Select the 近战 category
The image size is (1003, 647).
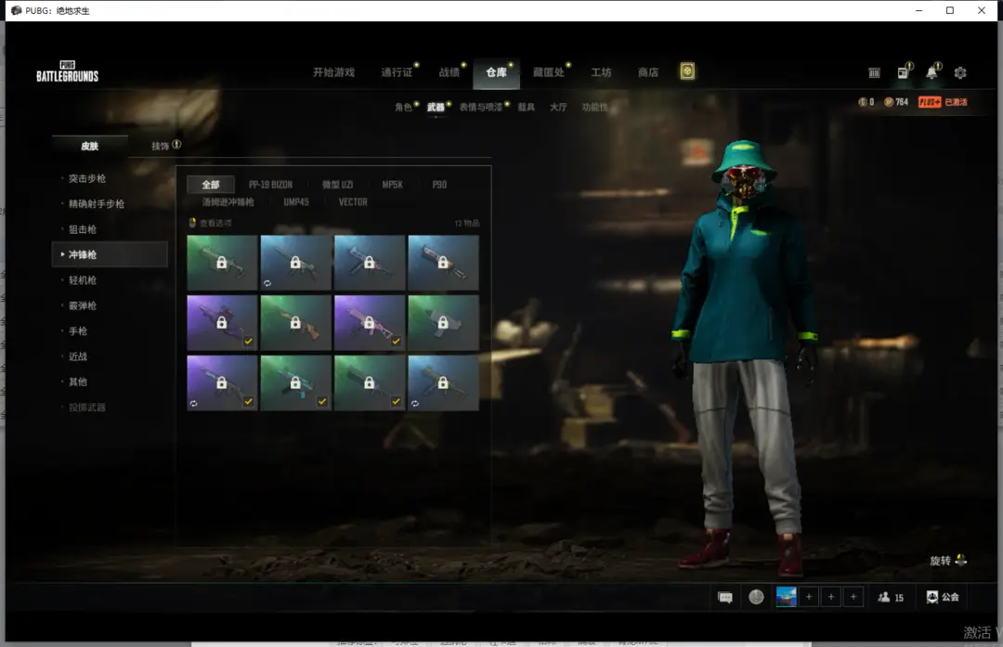pyautogui.click(x=78, y=356)
